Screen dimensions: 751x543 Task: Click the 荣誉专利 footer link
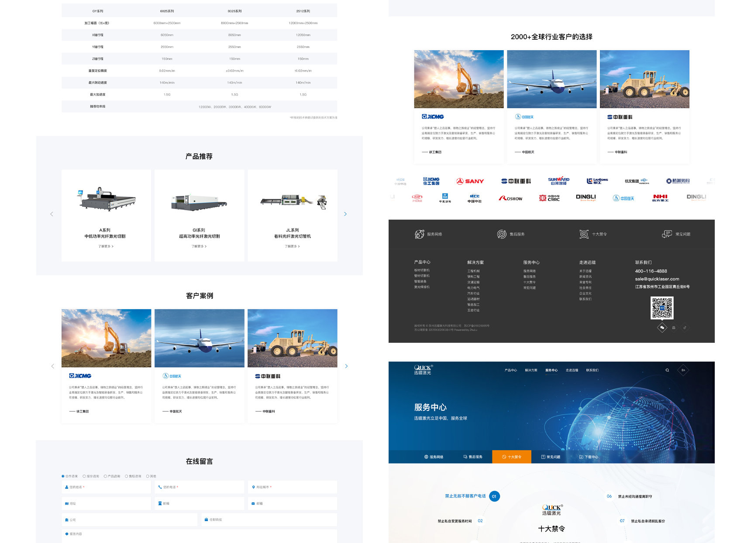coord(586,282)
